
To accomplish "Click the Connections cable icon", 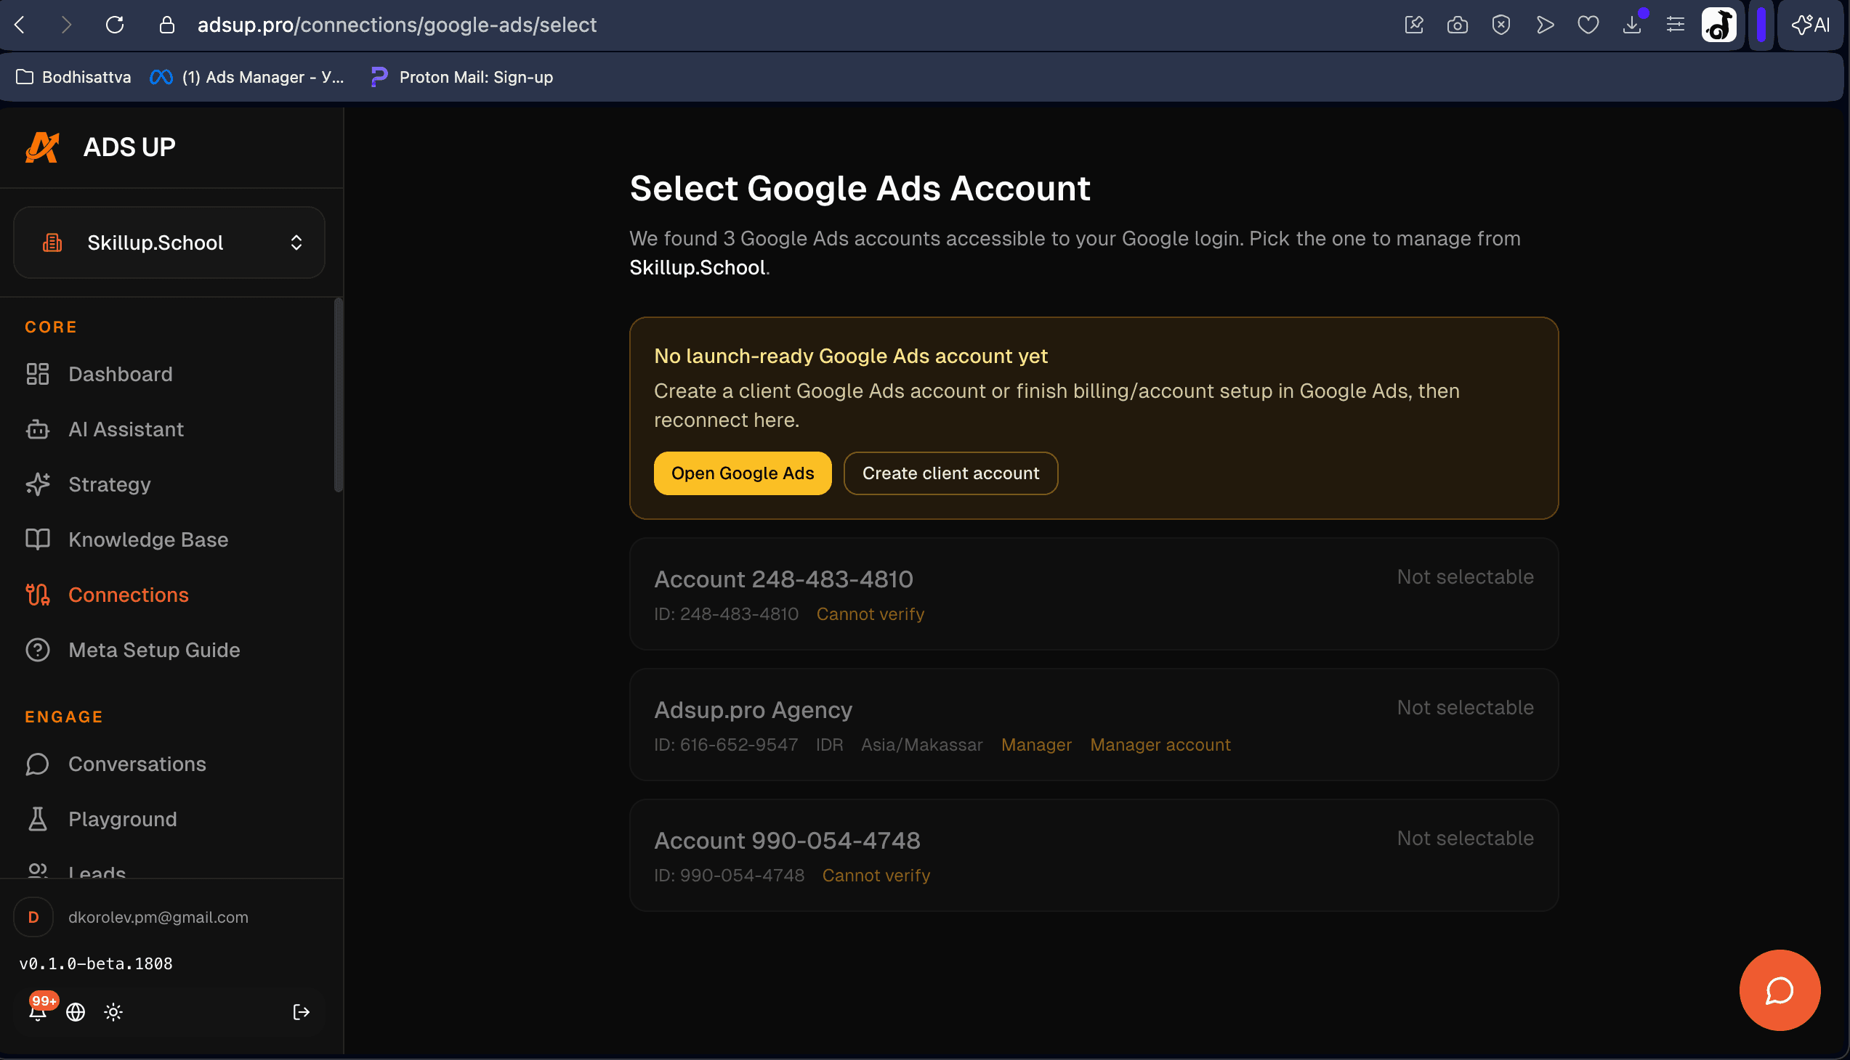I will (x=38, y=595).
